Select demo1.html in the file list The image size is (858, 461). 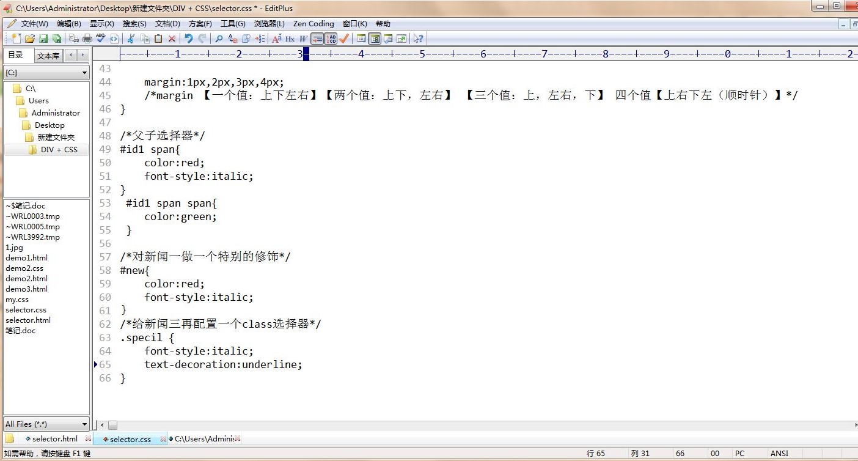pos(26,257)
